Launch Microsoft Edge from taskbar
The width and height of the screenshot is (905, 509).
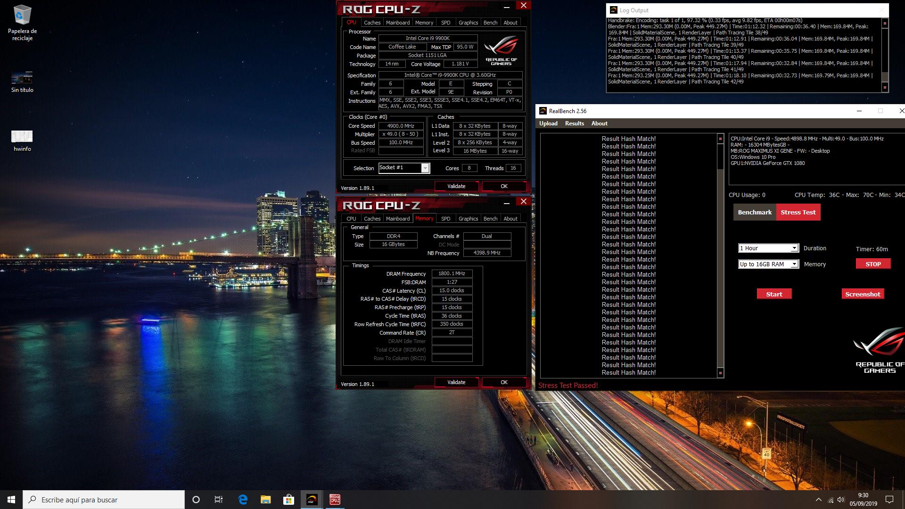243,500
